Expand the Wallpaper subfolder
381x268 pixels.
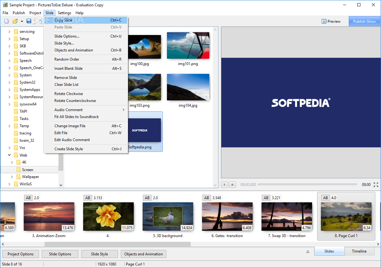pyautogui.click(x=12, y=177)
